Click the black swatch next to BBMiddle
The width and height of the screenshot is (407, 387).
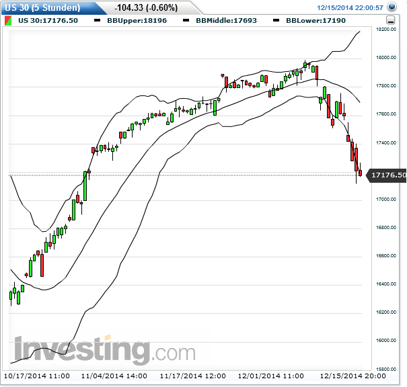coord(186,20)
